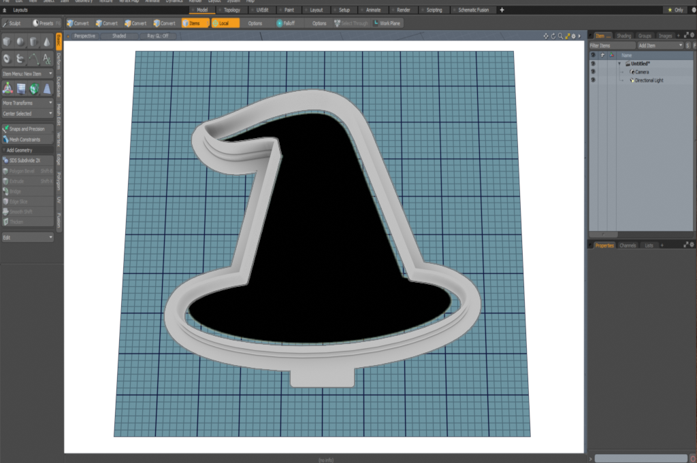Collapse the Untitled scene tree
This screenshot has height=463, width=697.
click(x=619, y=63)
